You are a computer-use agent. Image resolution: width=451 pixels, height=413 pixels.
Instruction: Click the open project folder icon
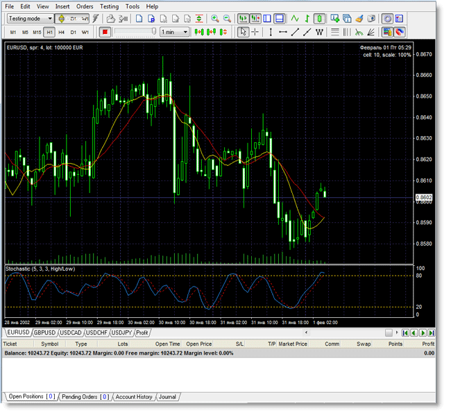pos(111,19)
